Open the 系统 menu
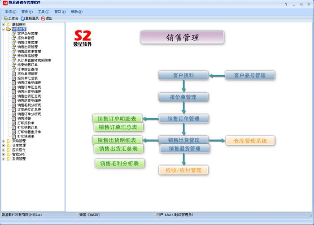This screenshot has width=314, height=225. tap(11, 12)
